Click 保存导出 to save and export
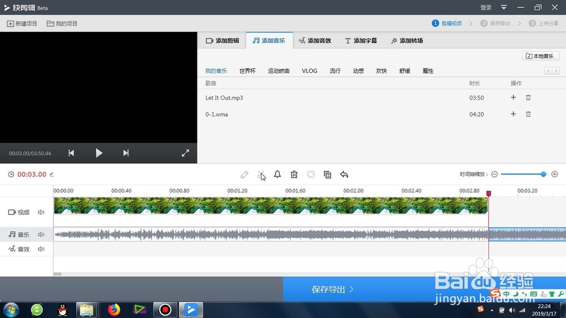The image size is (566, 318). pos(332,289)
